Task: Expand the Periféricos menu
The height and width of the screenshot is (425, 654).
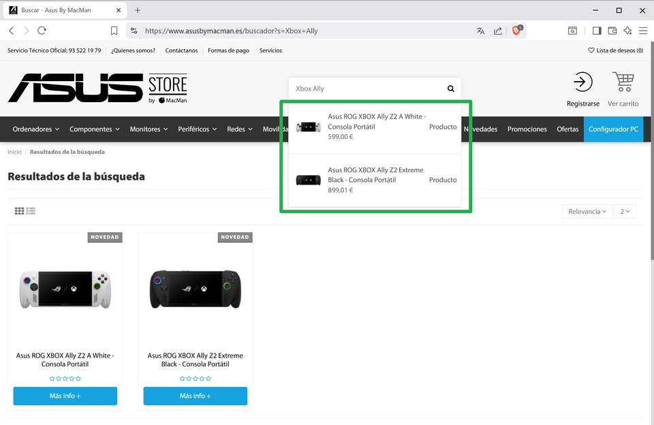Action: [198, 129]
